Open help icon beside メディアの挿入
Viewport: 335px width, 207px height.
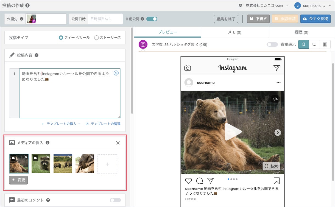[x=48, y=143]
